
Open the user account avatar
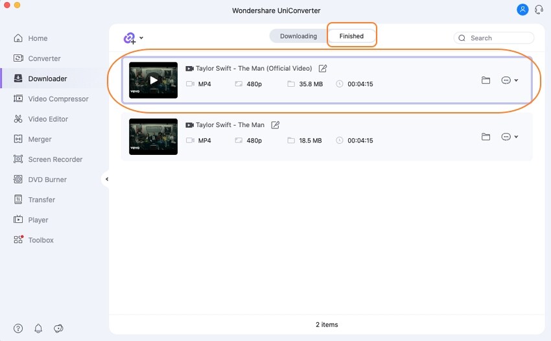[x=522, y=10]
